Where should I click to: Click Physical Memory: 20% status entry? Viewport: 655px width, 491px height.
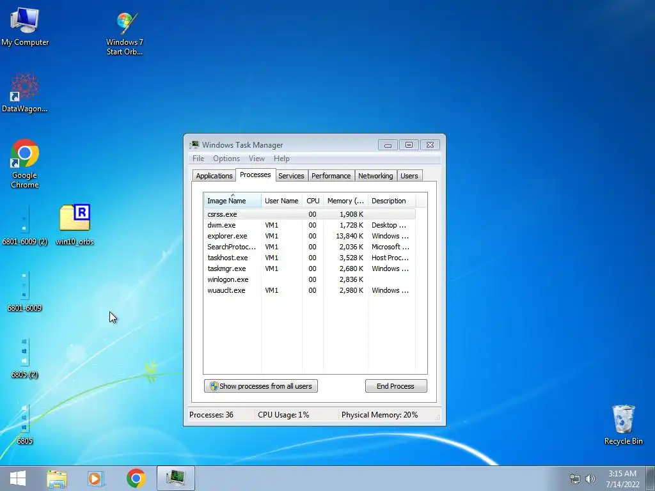[379, 414]
